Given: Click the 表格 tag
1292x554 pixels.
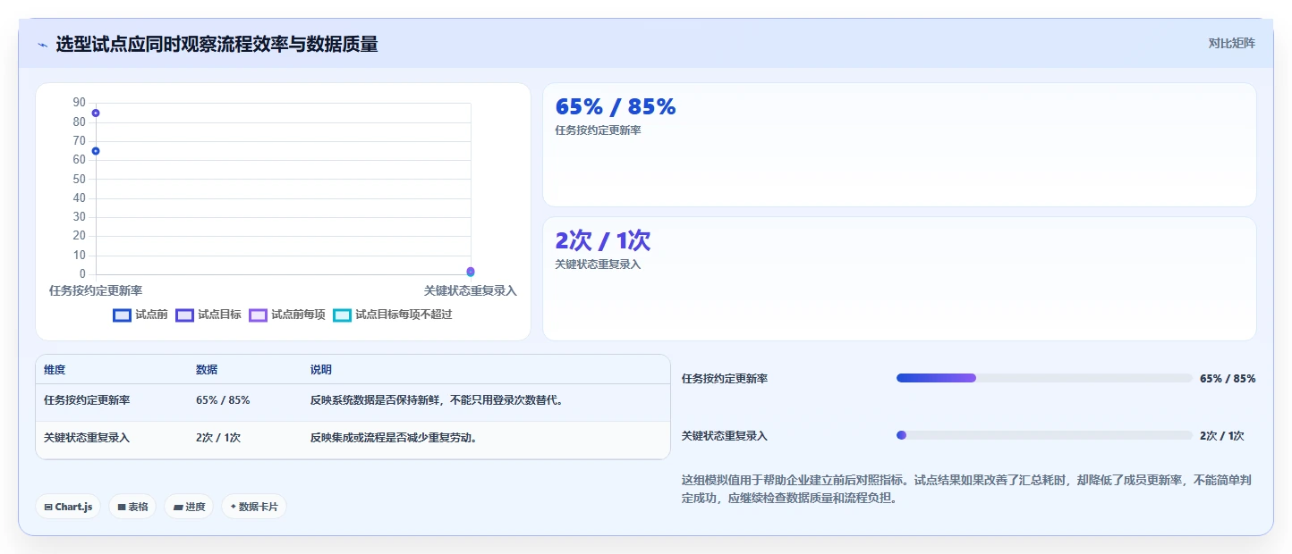Looking at the screenshot, I should point(132,507).
